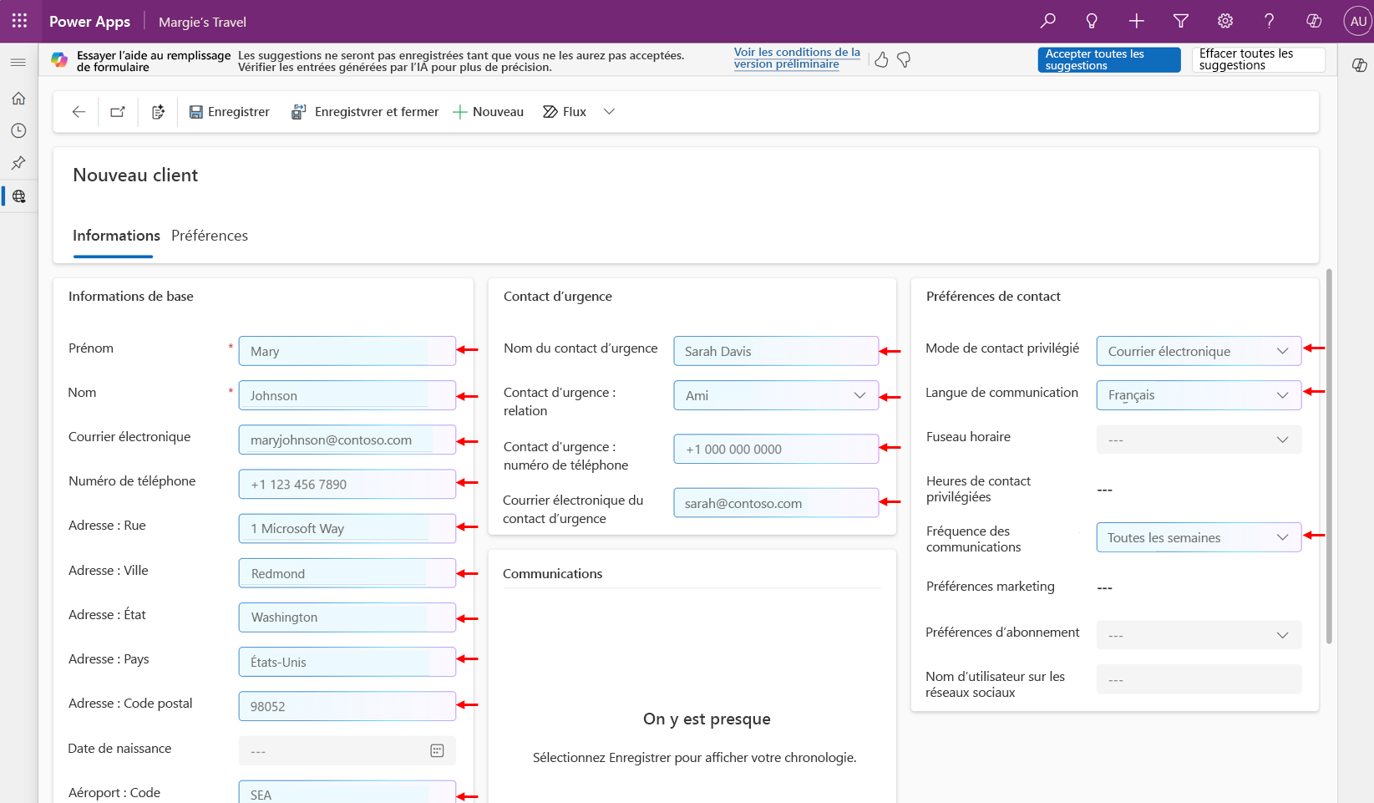Open Pinned items pin icon
Screen dimensions: 1374x803
click(x=18, y=163)
